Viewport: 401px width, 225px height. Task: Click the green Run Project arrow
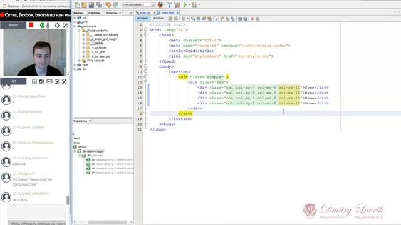click(x=185, y=4)
